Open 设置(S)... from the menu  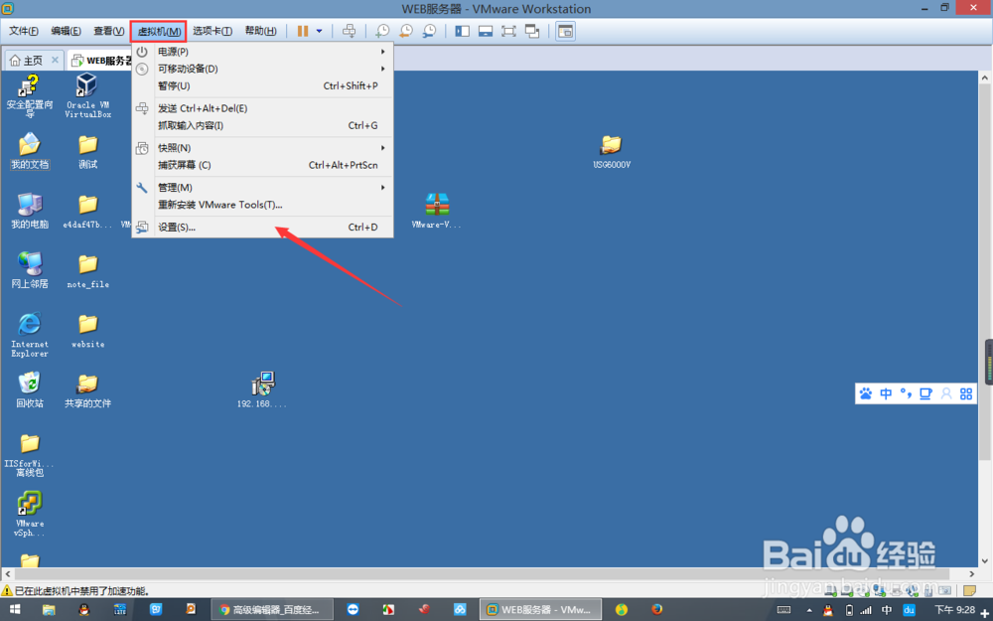(x=263, y=227)
